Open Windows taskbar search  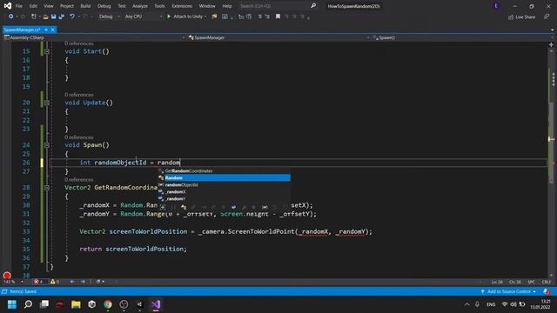point(28,304)
